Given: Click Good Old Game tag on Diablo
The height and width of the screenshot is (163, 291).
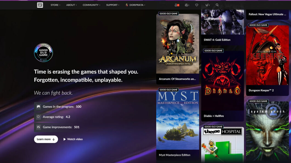Looking at the screenshot, I should click(x=213, y=50).
